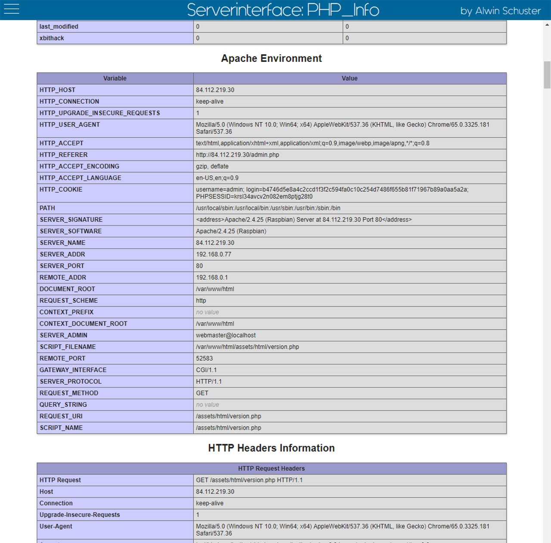Click the SERVER_PORT variable cell
Screen dimensions: 551x543
pos(115,266)
